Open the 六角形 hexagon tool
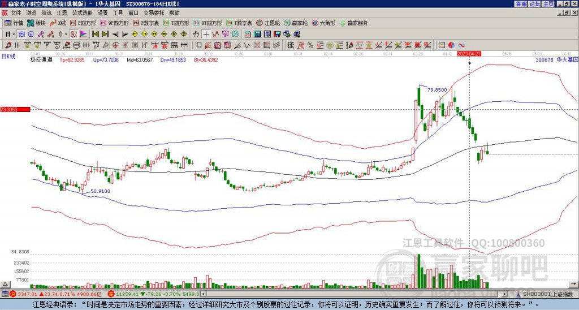The image size is (579, 310). click(x=324, y=23)
